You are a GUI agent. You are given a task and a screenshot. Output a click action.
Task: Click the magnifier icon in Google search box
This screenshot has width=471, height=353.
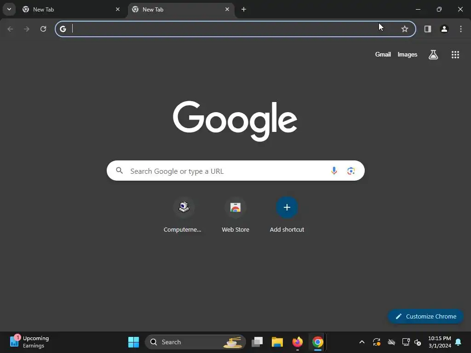click(x=120, y=171)
